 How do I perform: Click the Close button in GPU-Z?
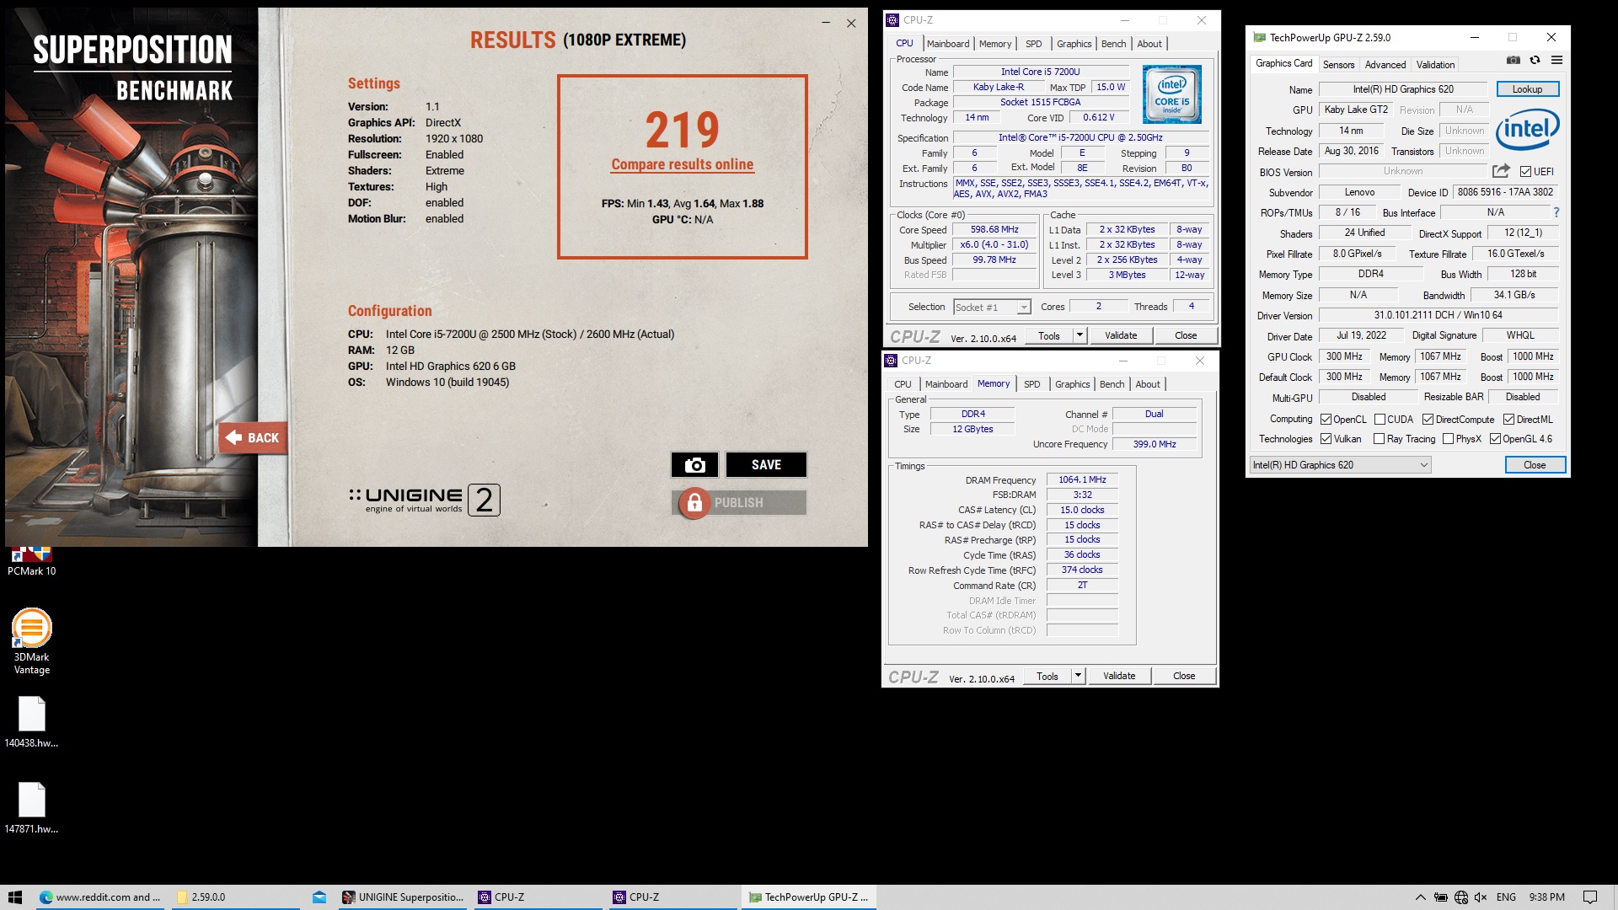point(1535,465)
